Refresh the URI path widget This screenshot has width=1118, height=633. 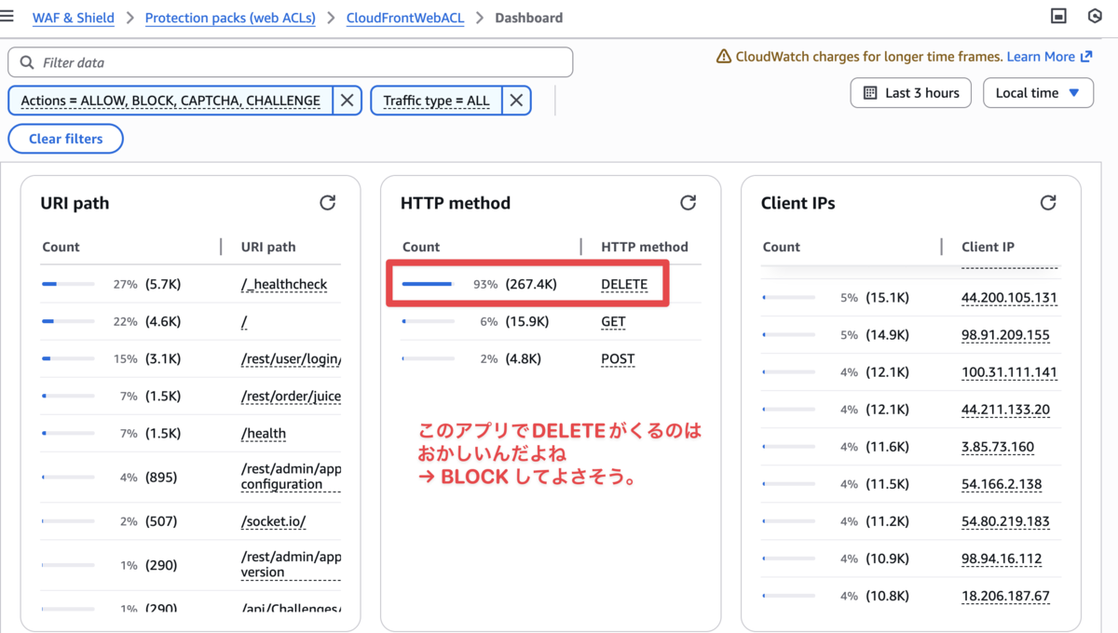(328, 203)
